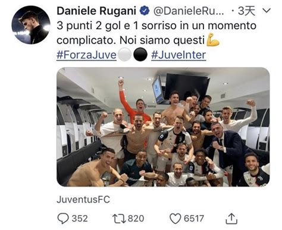Image resolution: width=282 pixels, height=230 pixels.
Task: Click the blue verified badge
Action: coord(145,11)
